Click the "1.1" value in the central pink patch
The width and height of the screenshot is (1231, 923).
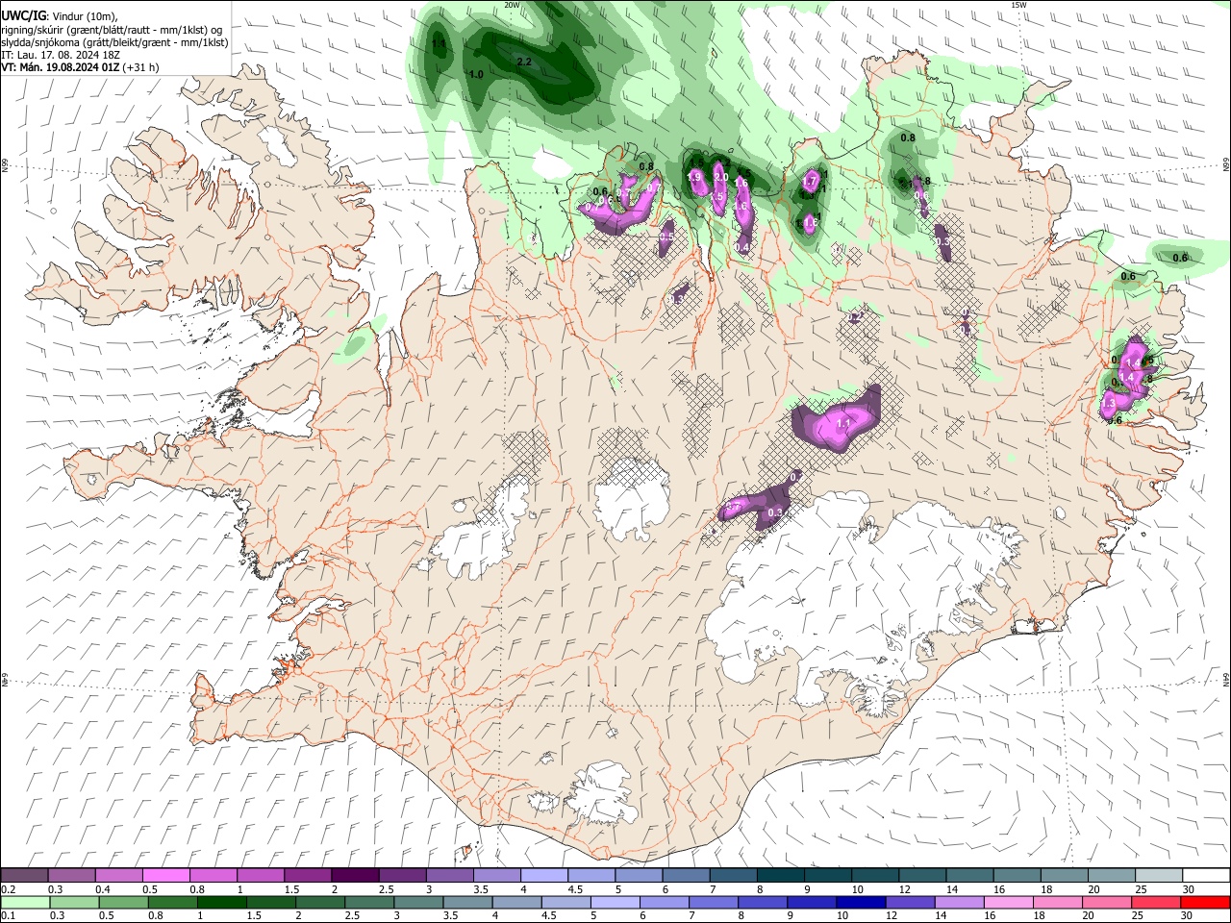844,422
